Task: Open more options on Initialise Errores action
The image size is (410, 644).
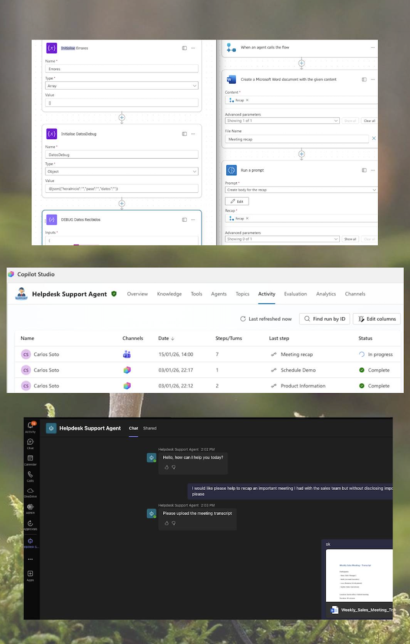Action: 193,48
